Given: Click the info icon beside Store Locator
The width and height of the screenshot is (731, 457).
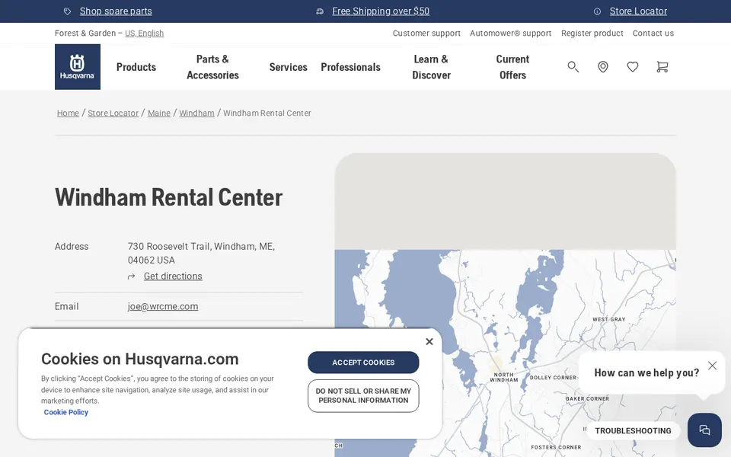Looking at the screenshot, I should pyautogui.click(x=597, y=11).
